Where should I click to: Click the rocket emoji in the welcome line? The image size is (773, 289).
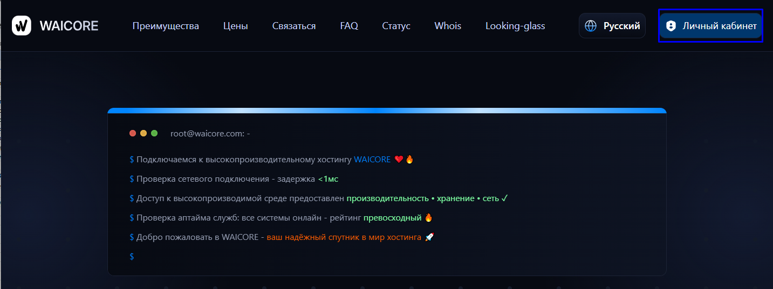pyautogui.click(x=429, y=237)
